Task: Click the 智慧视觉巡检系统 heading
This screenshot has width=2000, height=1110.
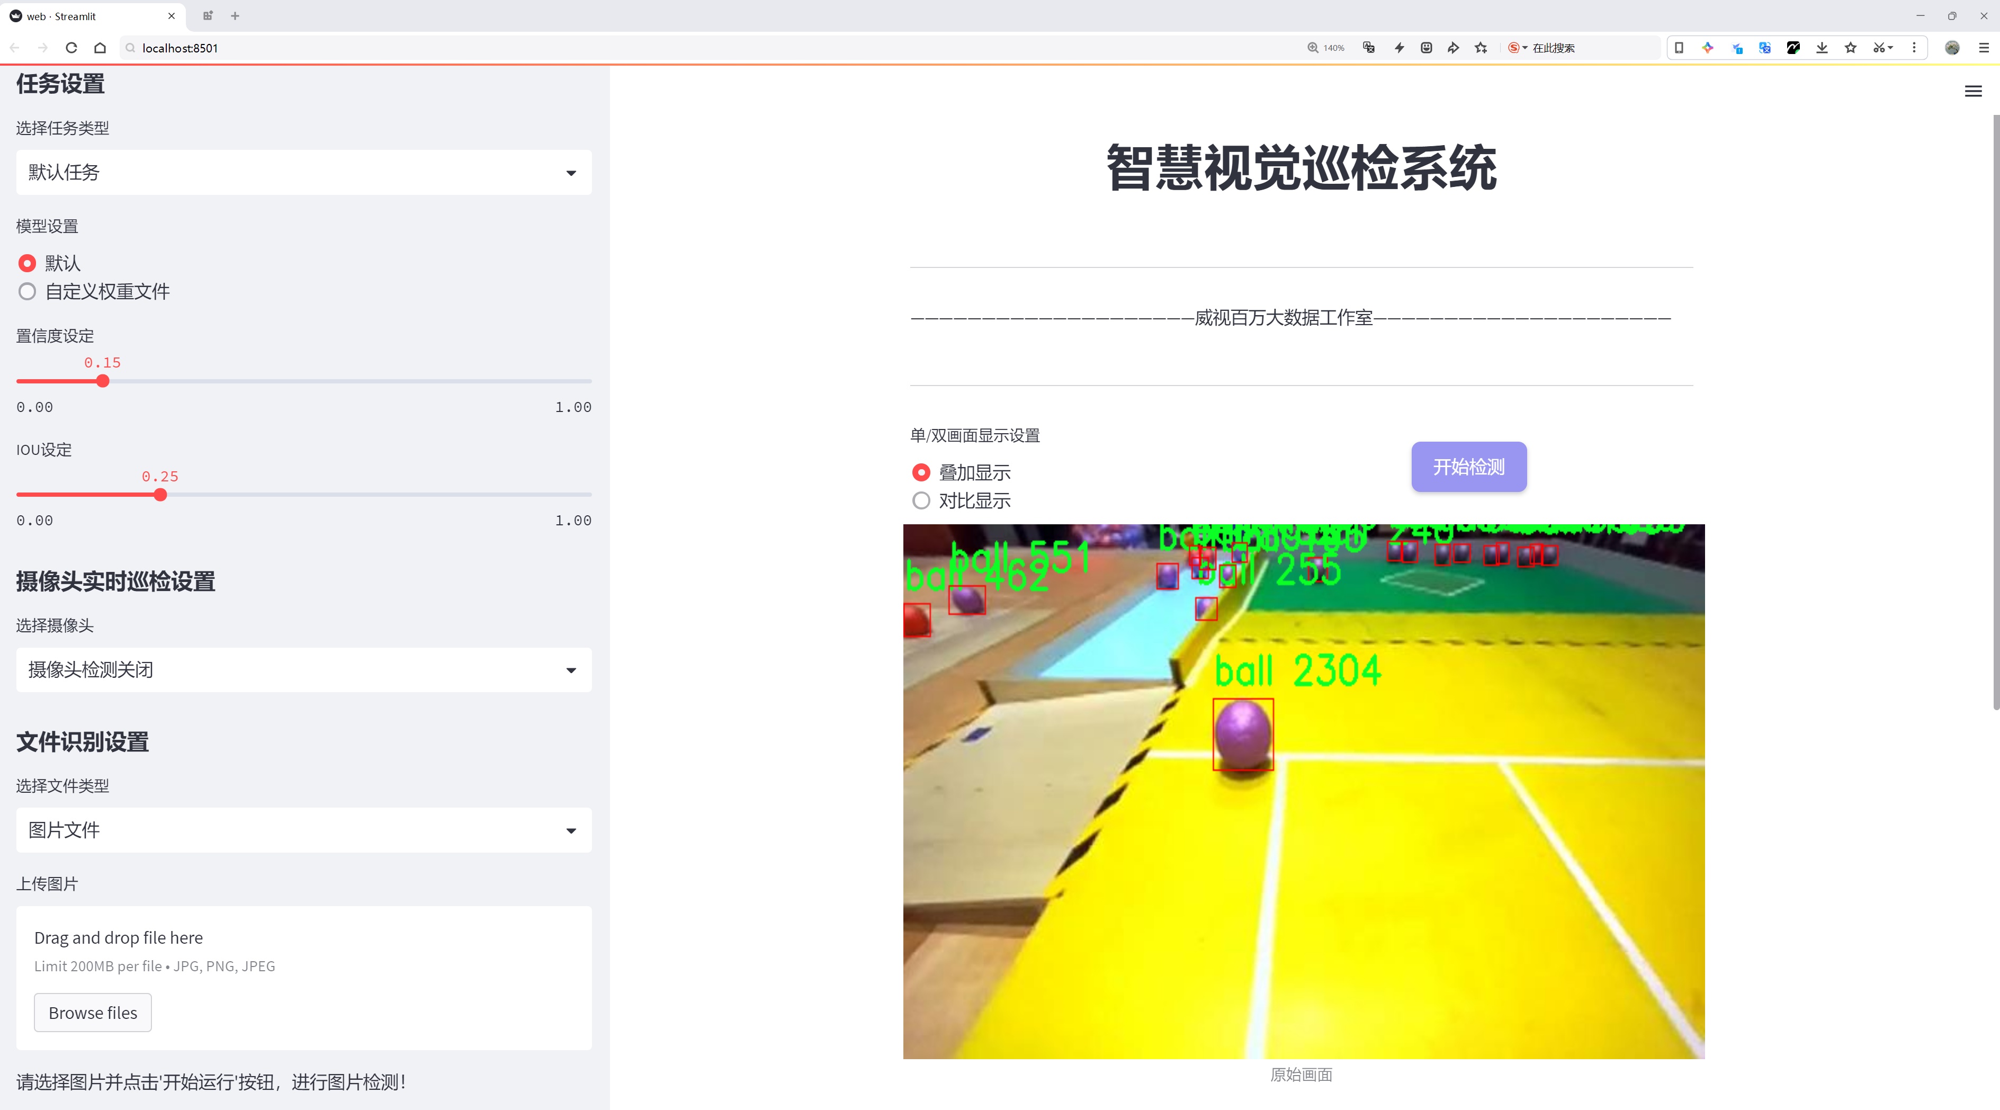Action: pos(1301,168)
